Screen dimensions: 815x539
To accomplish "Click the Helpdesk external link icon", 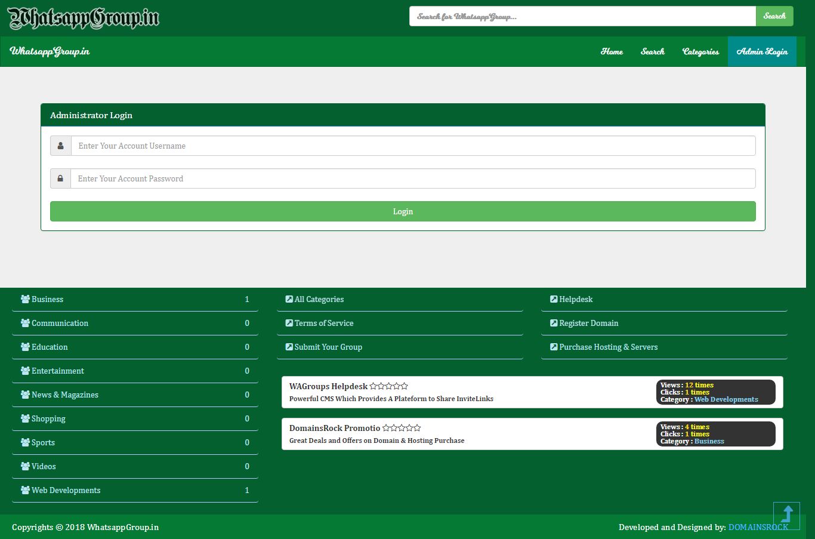I will 554,299.
